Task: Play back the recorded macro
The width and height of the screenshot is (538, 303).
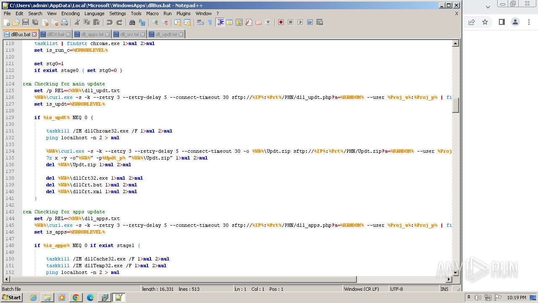Action: pos(300,22)
